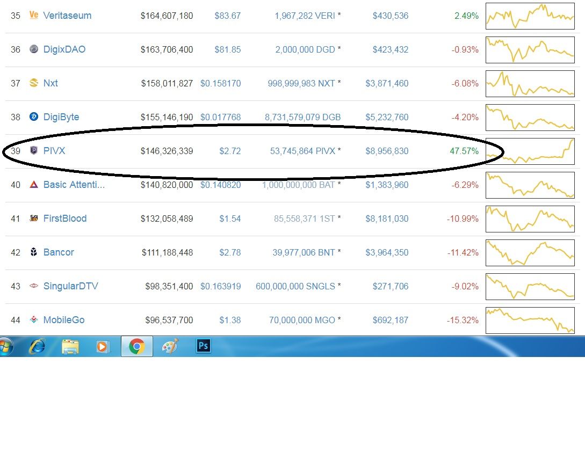The height and width of the screenshot is (459, 585).
Task: Click the DigiByte coin logo icon
Action: click(34, 116)
